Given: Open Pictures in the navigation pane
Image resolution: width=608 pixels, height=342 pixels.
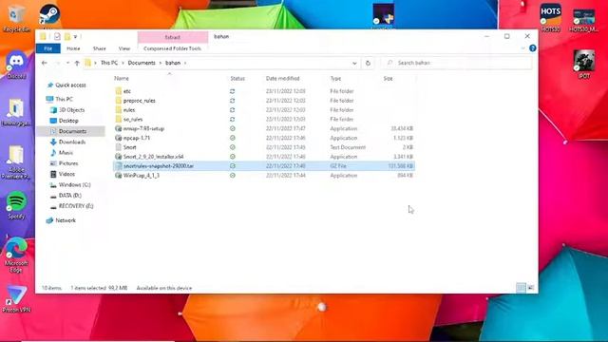Looking at the screenshot, I should [x=68, y=163].
